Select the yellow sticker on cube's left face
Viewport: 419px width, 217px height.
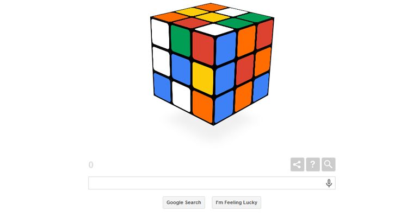point(203,79)
